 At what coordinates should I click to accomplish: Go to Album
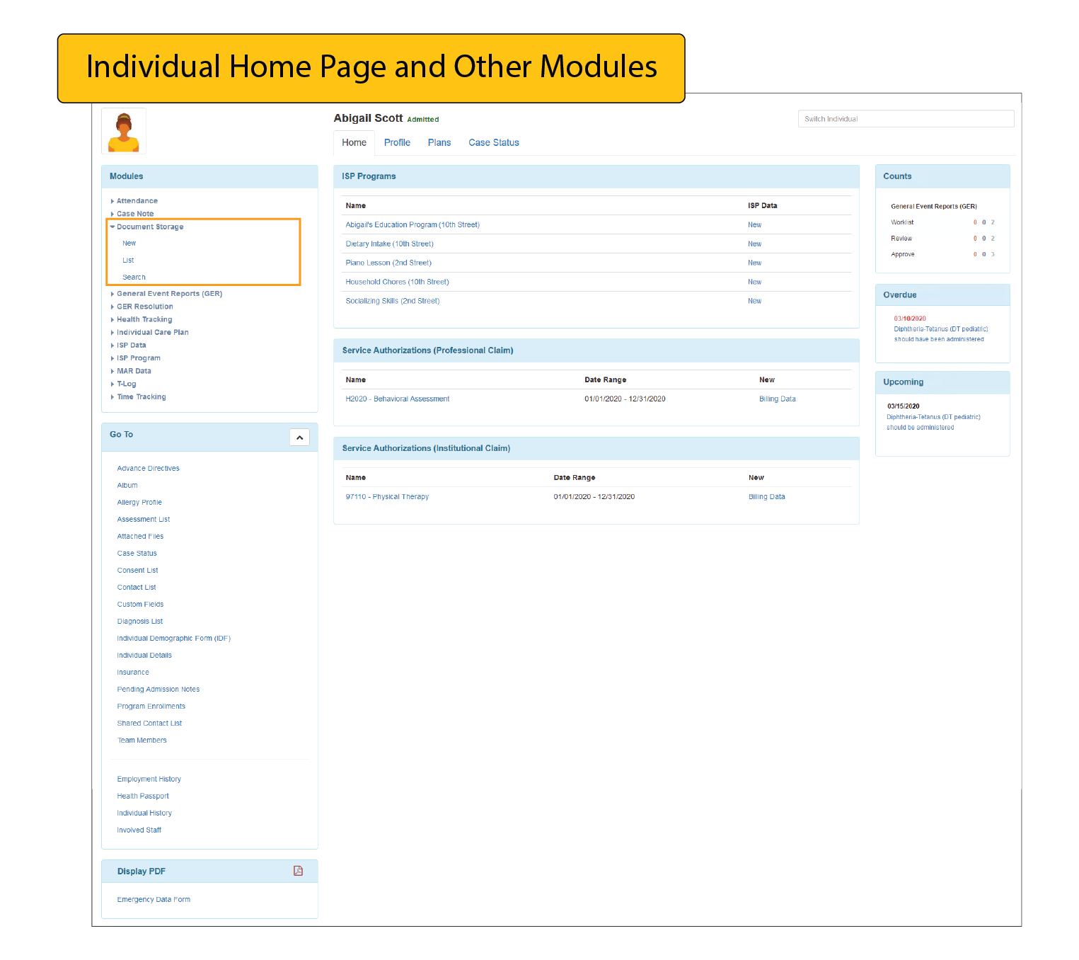click(127, 486)
